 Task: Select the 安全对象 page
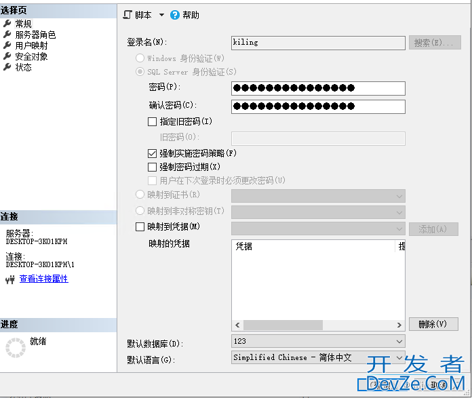coord(32,56)
